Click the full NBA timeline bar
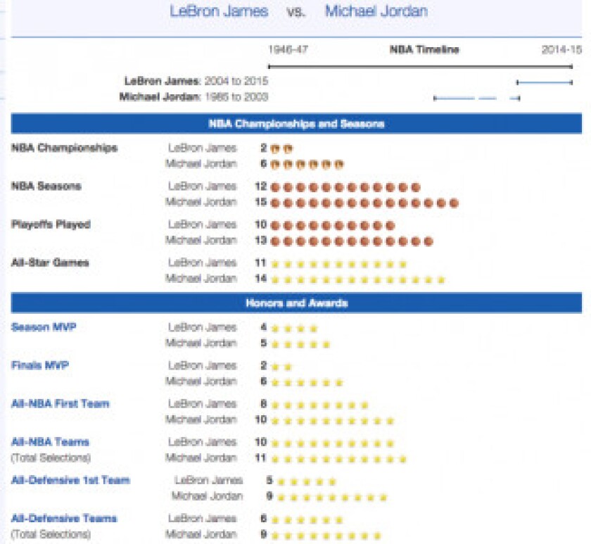The width and height of the screenshot is (591, 544). pos(420,67)
